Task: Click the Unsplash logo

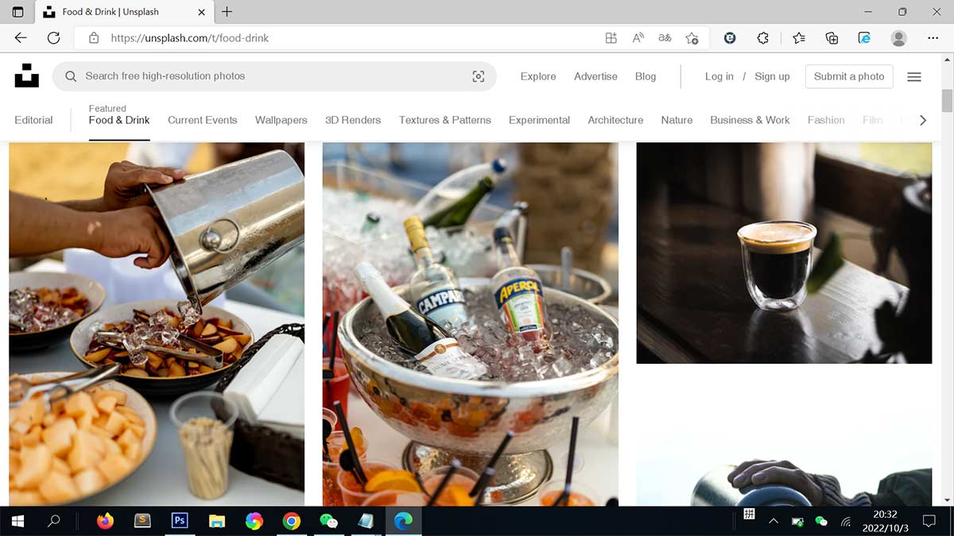Action: 26,75
